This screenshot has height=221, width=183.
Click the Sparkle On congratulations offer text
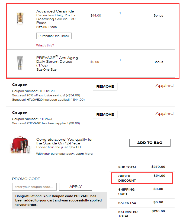coord(65,143)
